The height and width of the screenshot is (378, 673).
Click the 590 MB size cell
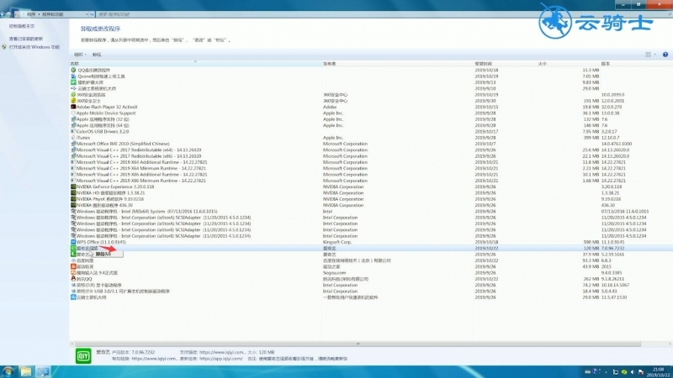(x=591, y=242)
